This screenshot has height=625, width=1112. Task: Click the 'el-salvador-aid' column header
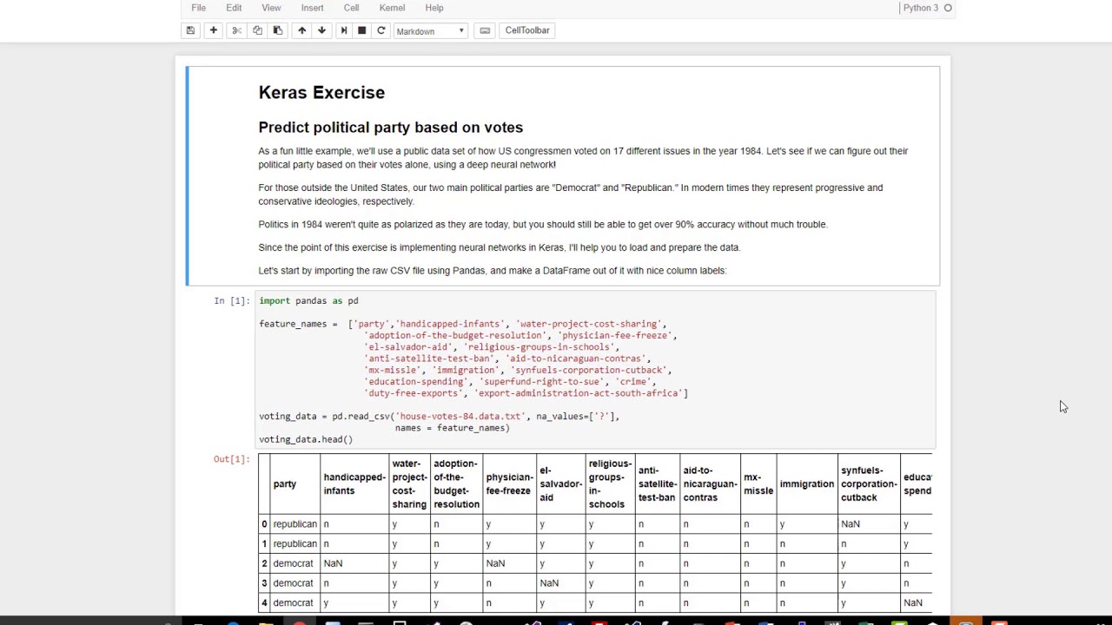coord(561,484)
